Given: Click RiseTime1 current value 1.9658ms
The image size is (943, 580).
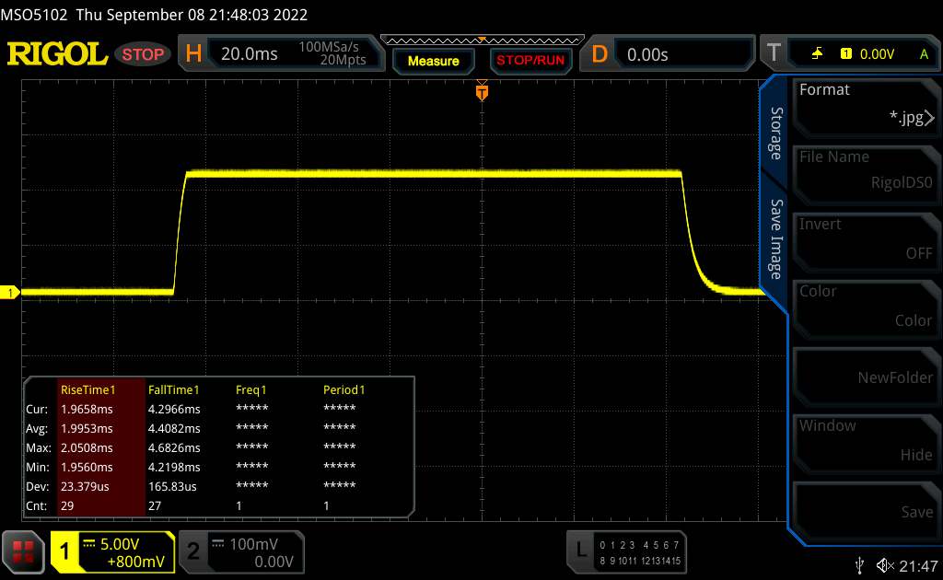Looking at the screenshot, I should coord(87,410).
